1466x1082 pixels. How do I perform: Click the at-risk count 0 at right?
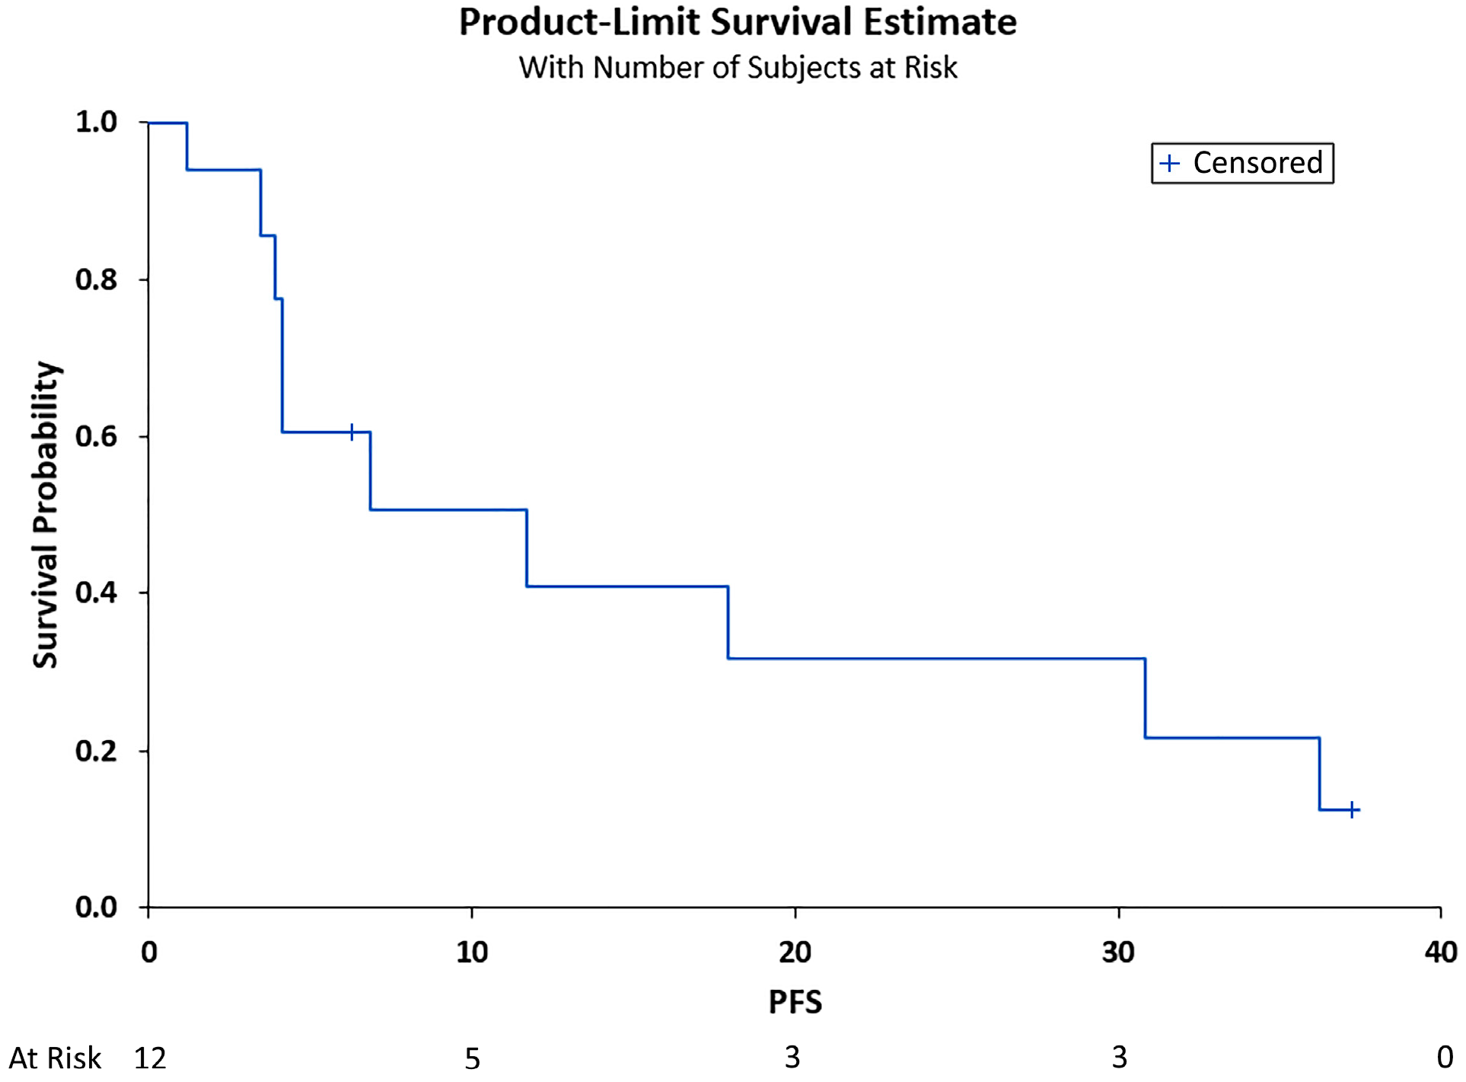[x=1445, y=1058]
